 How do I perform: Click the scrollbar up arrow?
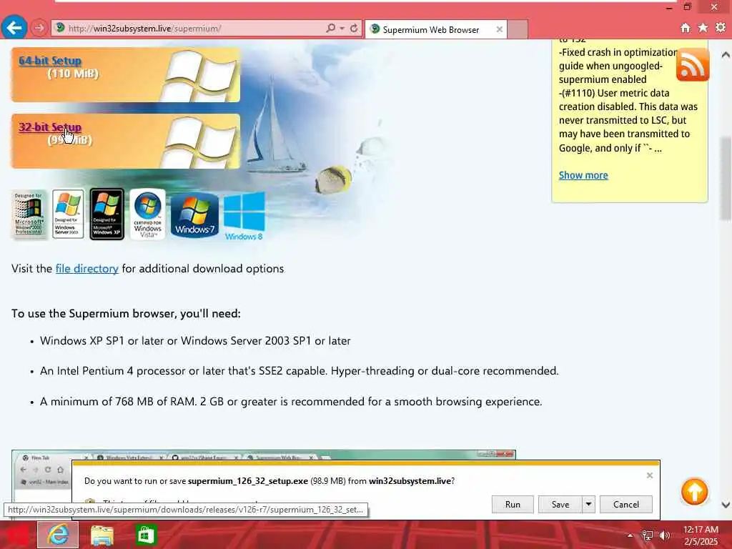point(726,54)
